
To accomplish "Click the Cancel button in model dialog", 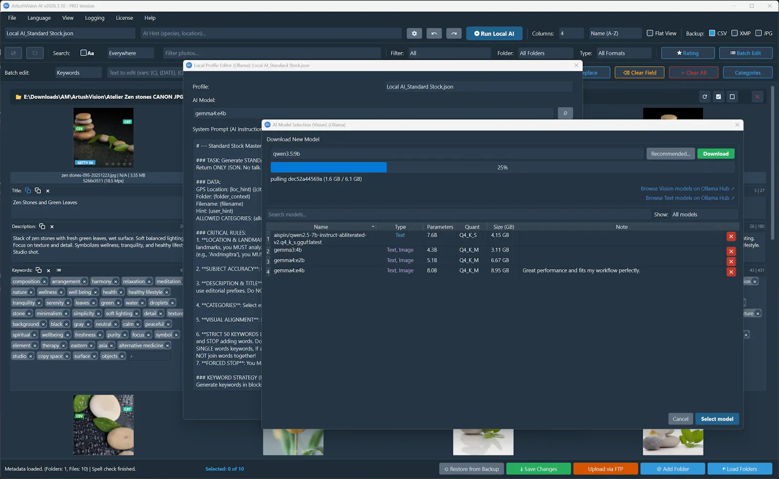I will pyautogui.click(x=680, y=419).
